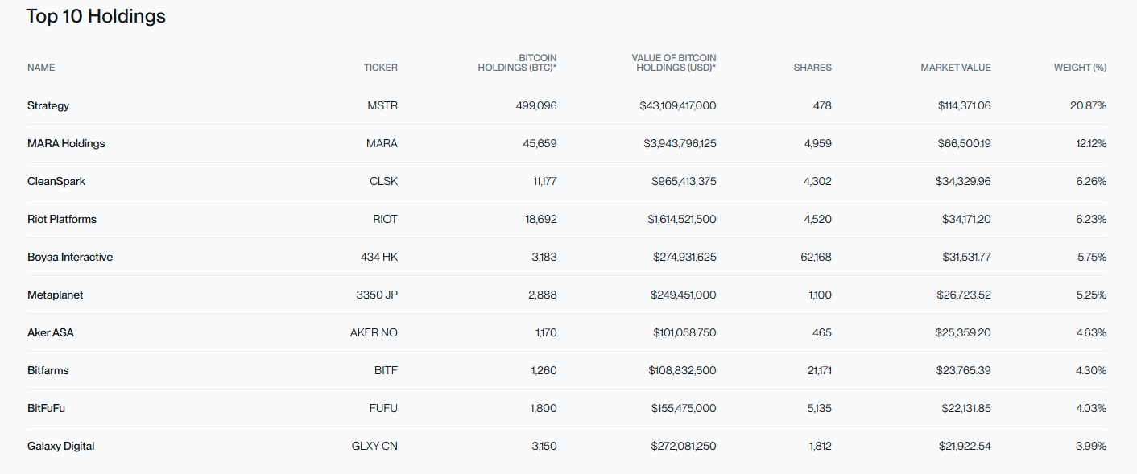Click Boyaa Interactive in the holdings list
The image size is (1137, 474).
click(70, 257)
